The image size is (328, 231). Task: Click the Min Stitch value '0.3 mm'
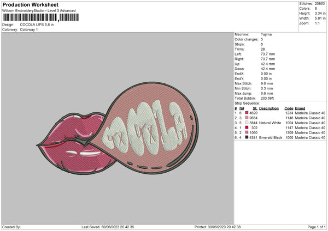pyautogui.click(x=267, y=89)
